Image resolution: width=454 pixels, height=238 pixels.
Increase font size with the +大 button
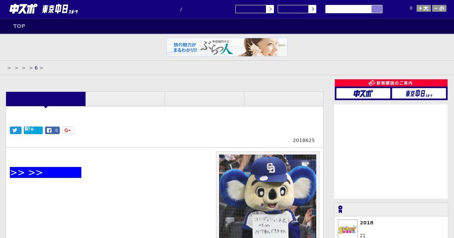tap(424, 8)
